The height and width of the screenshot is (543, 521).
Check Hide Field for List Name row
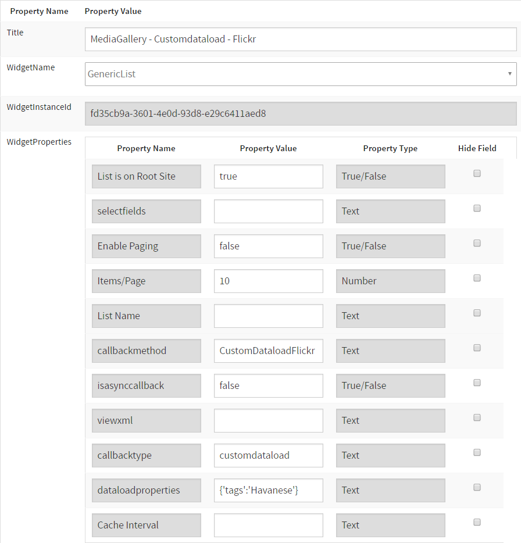[477, 313]
